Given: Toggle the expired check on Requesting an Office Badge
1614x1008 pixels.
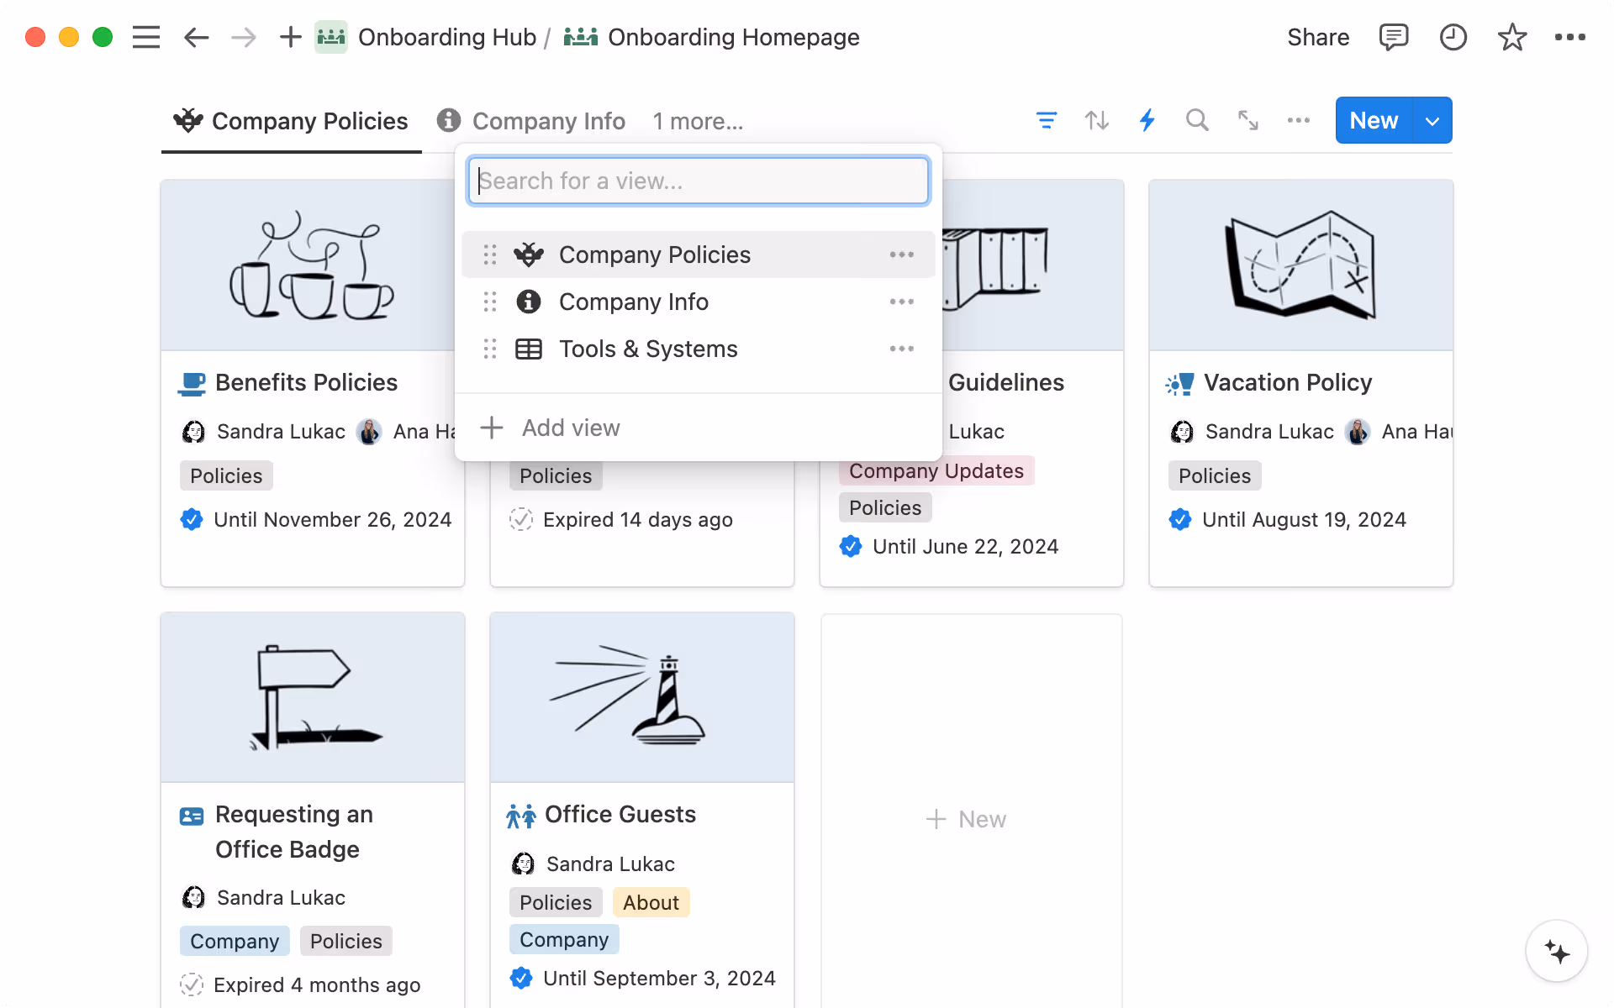Looking at the screenshot, I should coord(193,984).
